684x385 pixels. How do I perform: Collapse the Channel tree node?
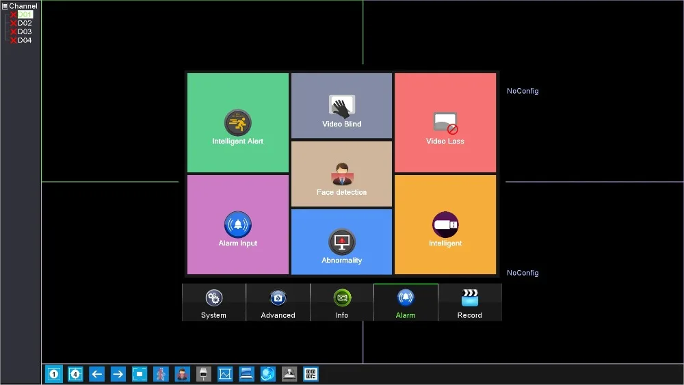[x=5, y=6]
